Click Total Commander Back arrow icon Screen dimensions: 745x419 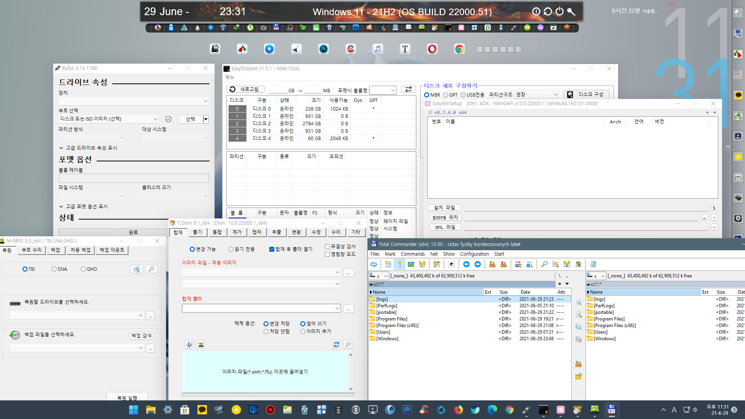coord(466,264)
